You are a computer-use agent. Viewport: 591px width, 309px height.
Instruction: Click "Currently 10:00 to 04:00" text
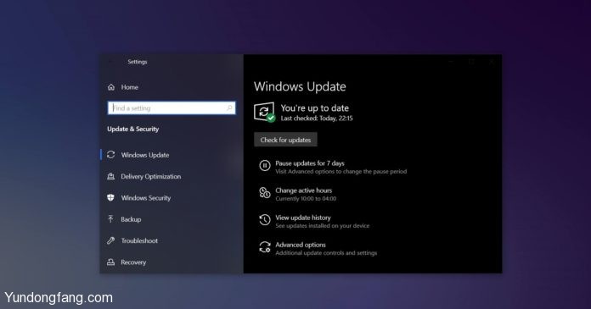[306, 198]
